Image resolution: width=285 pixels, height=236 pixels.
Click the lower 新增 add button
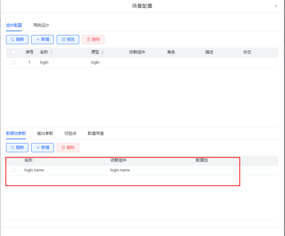(42, 147)
